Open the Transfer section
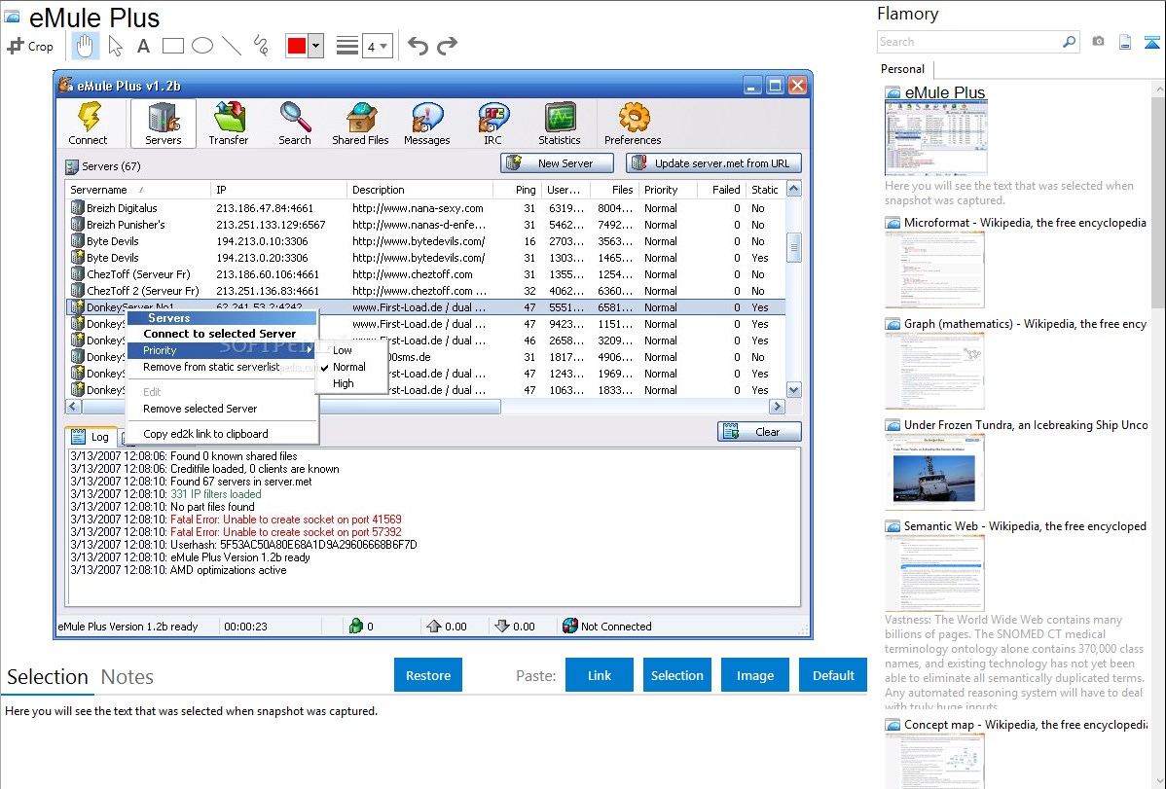Screen dimensions: 1166x789 coord(229,125)
